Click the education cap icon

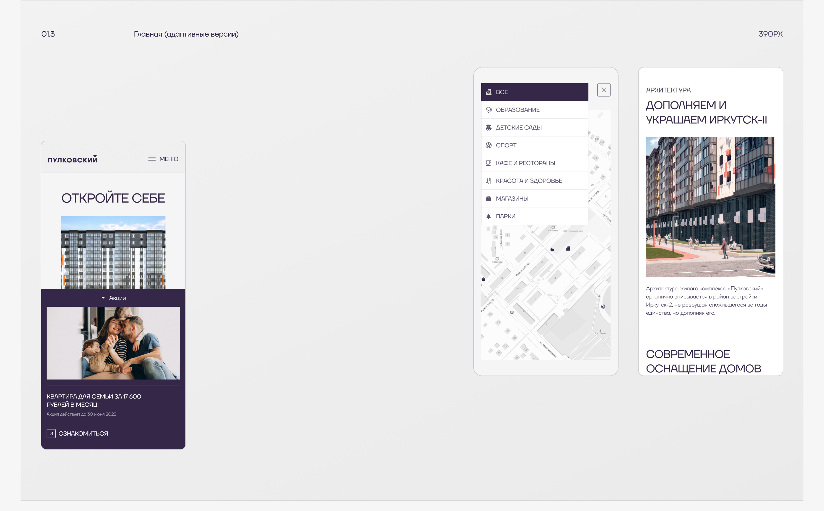[488, 110]
